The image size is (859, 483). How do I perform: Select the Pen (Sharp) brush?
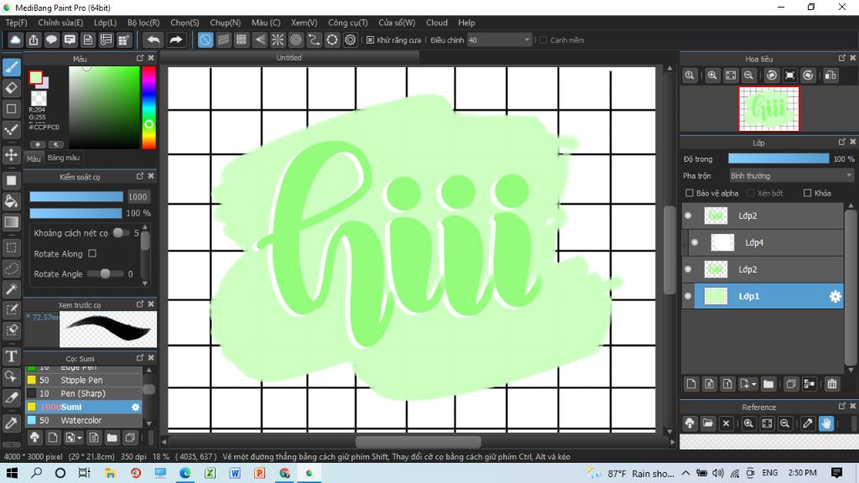[x=84, y=394]
